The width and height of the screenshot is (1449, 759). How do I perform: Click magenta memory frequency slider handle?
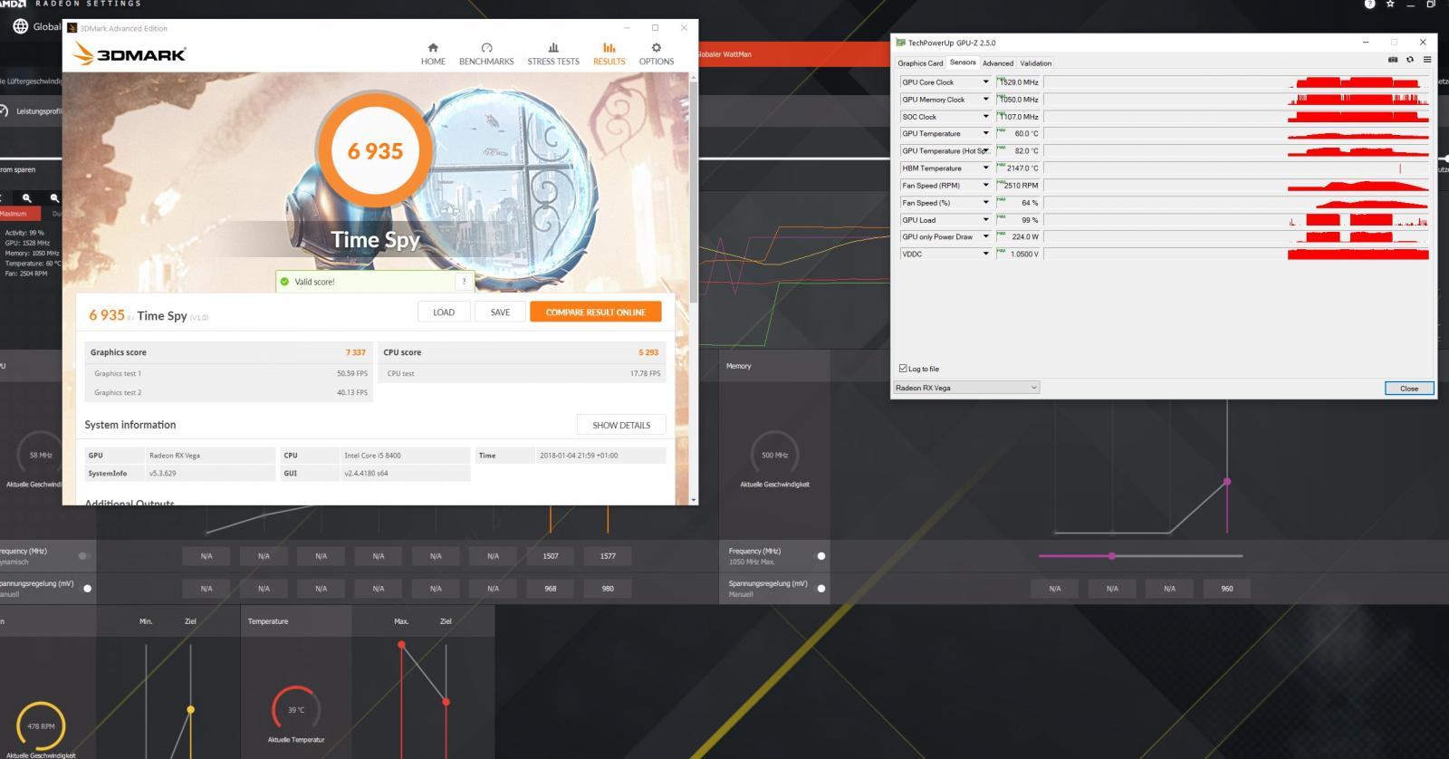pos(1111,556)
